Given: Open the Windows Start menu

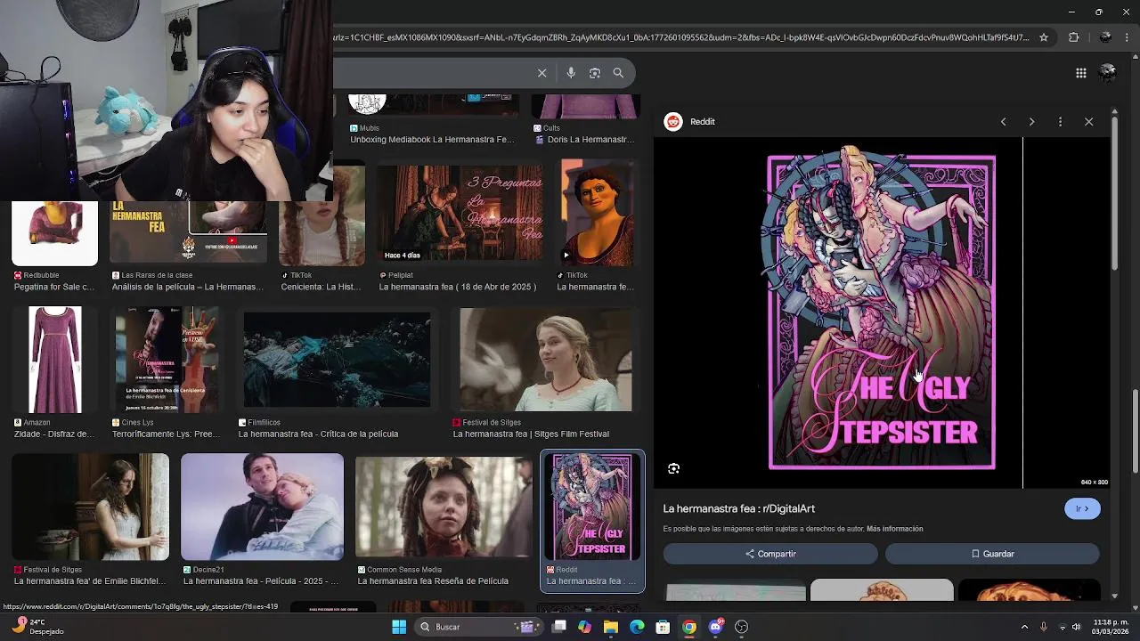Looking at the screenshot, I should [x=398, y=627].
